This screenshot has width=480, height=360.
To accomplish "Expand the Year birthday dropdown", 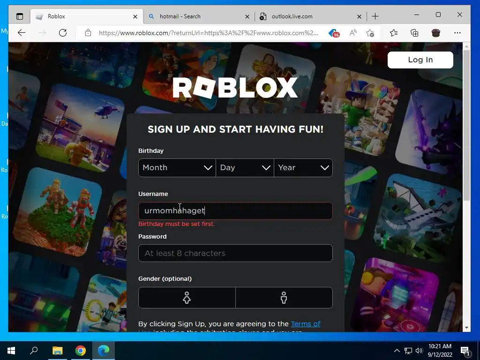I will click(x=303, y=168).
